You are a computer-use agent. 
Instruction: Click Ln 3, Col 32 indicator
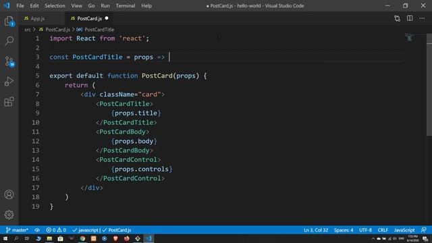(x=316, y=230)
